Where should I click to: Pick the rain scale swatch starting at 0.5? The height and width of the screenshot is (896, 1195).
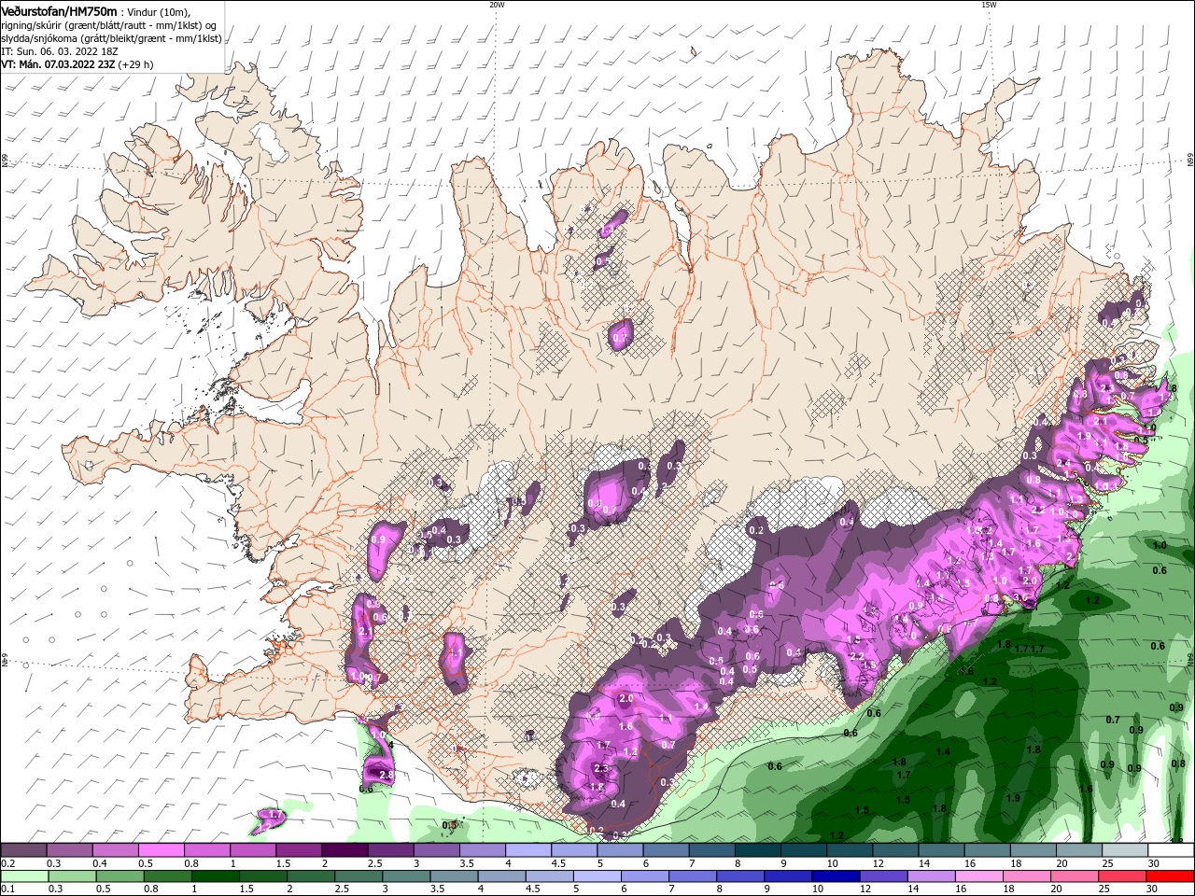[x=119, y=876]
